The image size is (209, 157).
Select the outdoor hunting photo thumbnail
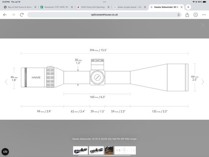click(109, 150)
